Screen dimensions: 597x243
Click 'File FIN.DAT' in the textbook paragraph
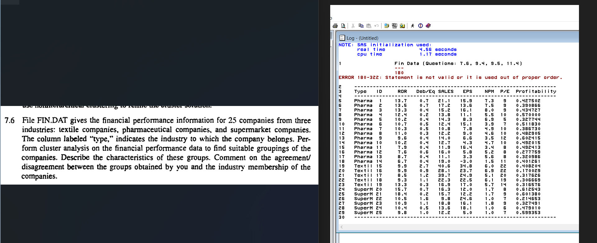45,120
